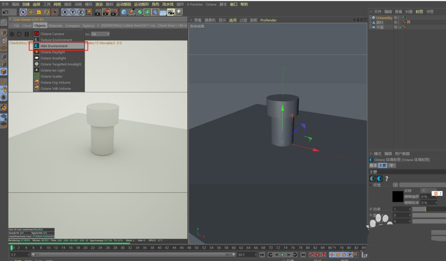Select the Move tool in top toolbar
446x261 pixels.
coord(31,12)
